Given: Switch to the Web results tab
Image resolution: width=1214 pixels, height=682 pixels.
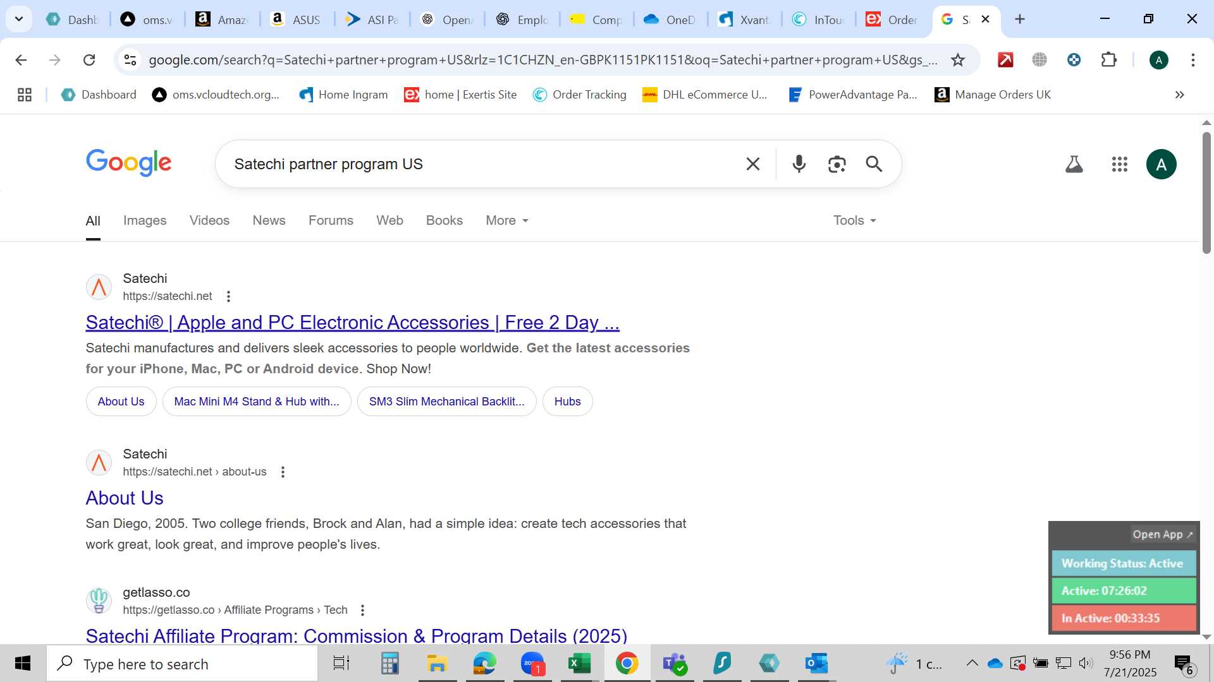Looking at the screenshot, I should point(389,220).
